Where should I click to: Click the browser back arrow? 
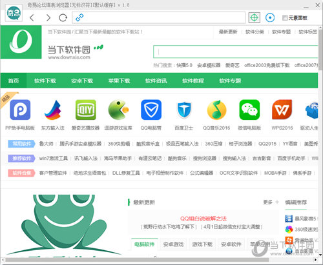[x=32, y=17]
